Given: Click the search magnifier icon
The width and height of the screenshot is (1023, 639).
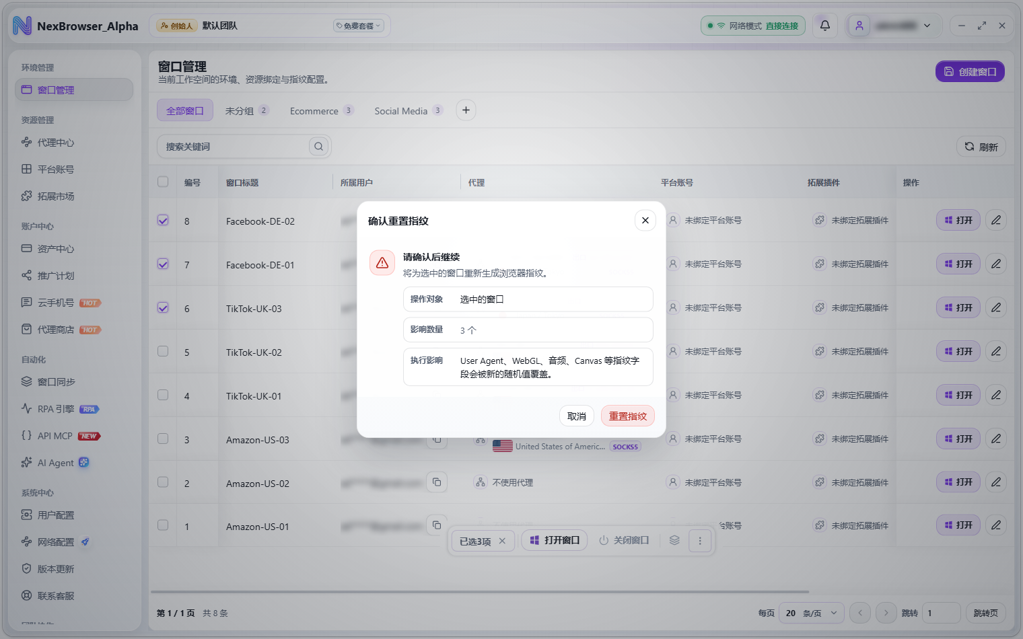Looking at the screenshot, I should (319, 147).
